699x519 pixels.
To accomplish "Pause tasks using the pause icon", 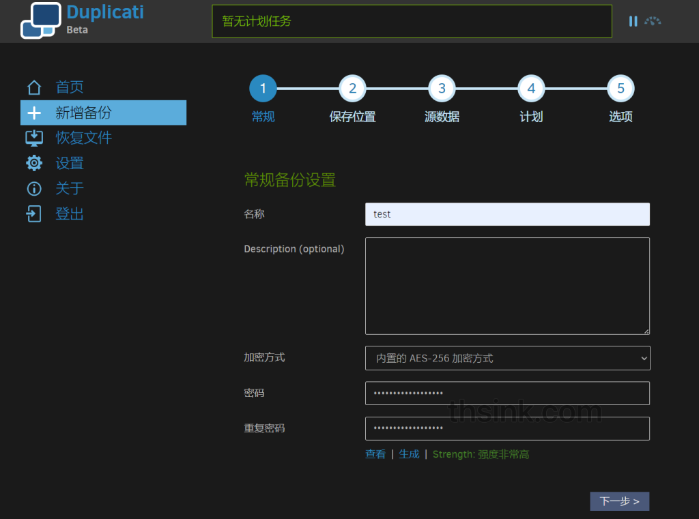I will point(633,21).
